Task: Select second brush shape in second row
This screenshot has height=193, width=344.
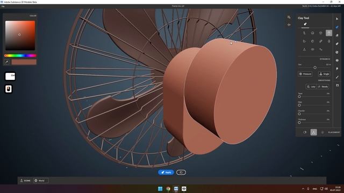Action: [312, 41]
